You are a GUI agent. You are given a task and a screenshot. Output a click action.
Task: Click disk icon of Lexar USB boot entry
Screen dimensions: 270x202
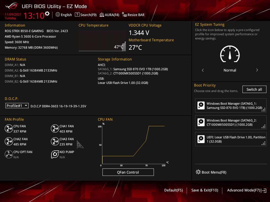coord(201,139)
